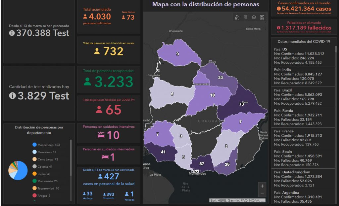This screenshot has height=206, width=339.
Task: Open the map legend list icon
Action: click(246, 17)
